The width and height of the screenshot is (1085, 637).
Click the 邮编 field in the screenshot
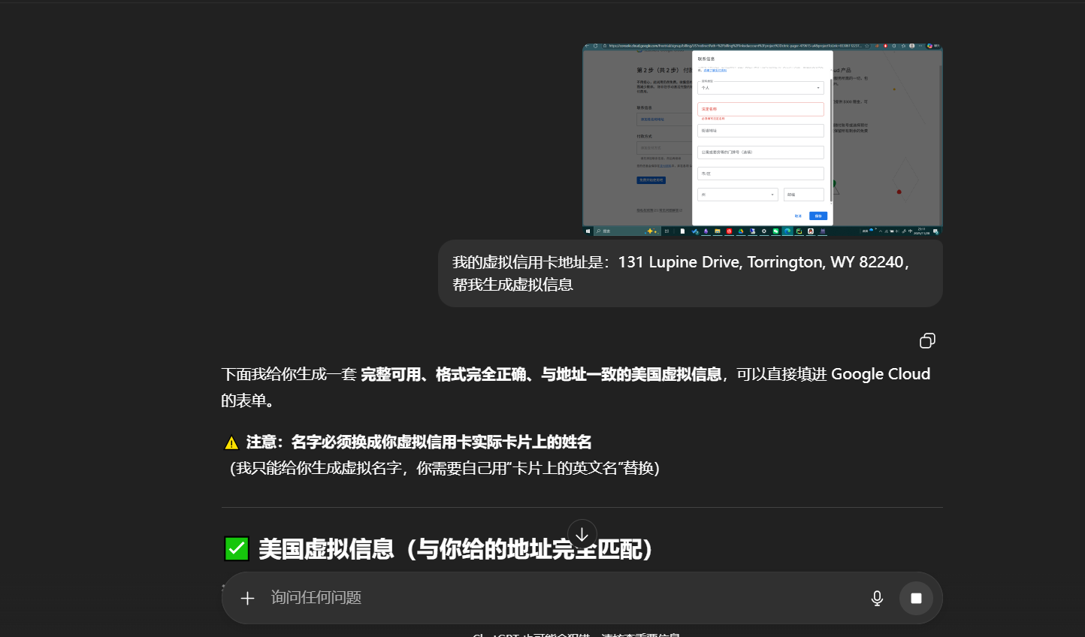(803, 195)
